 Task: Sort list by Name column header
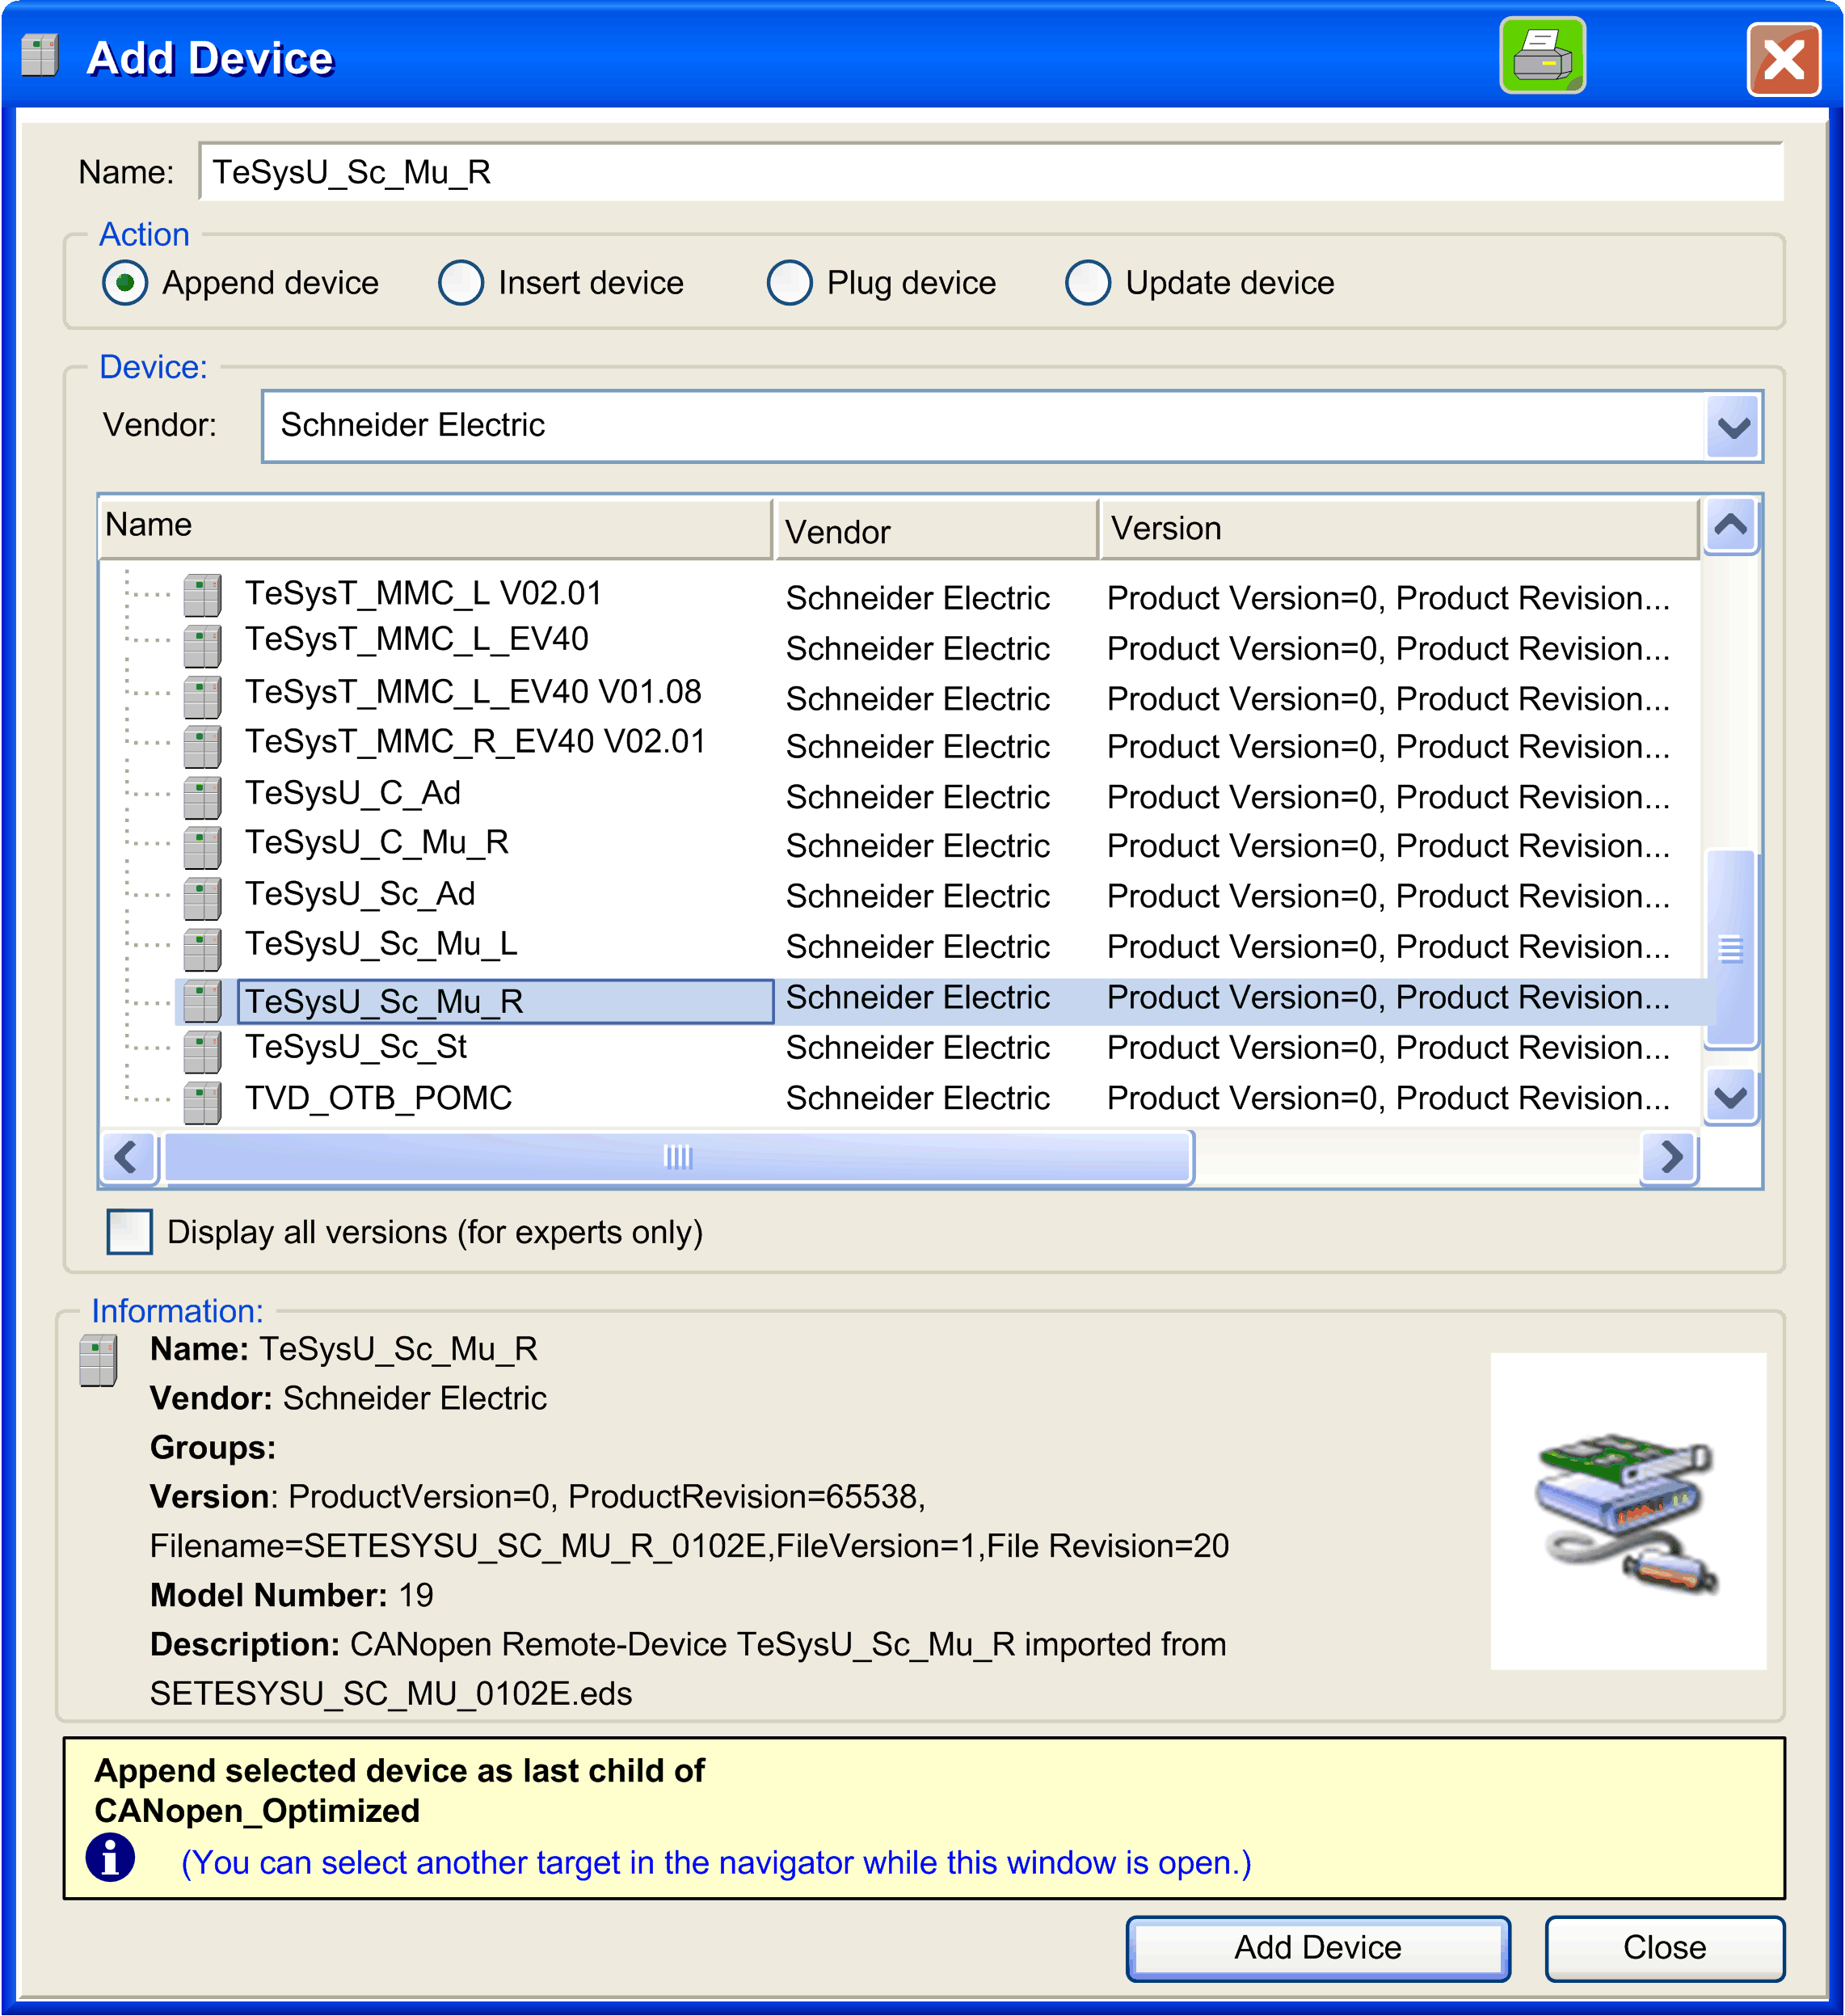435,526
